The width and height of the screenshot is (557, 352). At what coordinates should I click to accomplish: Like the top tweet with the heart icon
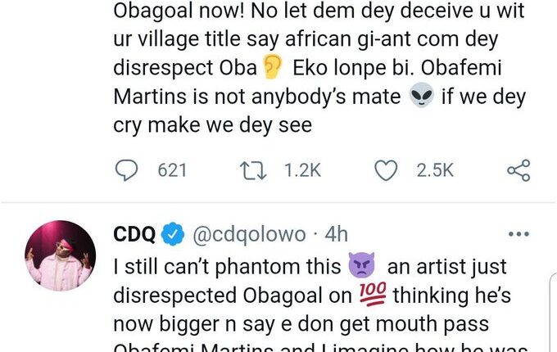385,170
